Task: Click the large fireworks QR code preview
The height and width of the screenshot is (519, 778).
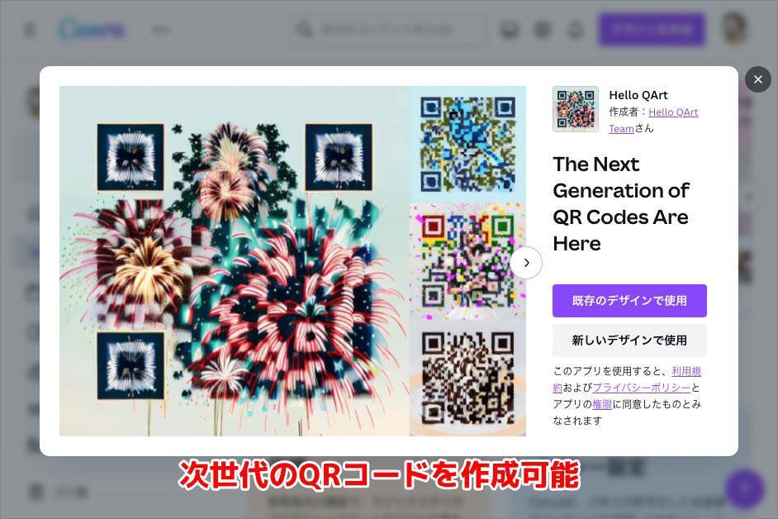Action: [234, 261]
